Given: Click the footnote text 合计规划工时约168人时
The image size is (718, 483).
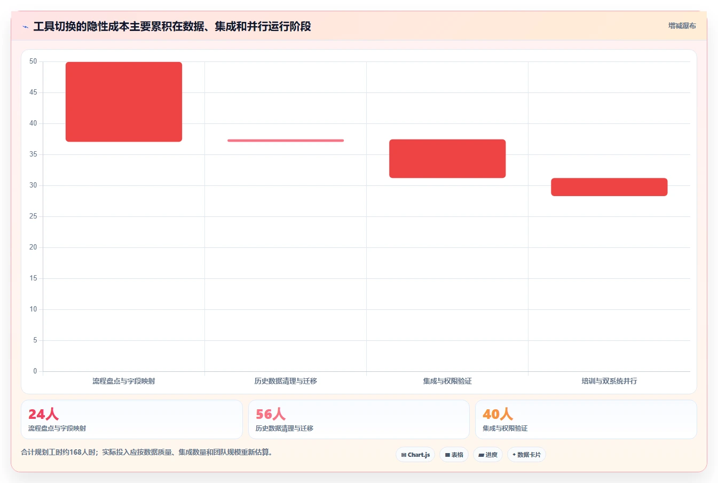Looking at the screenshot, I should pyautogui.click(x=147, y=452).
